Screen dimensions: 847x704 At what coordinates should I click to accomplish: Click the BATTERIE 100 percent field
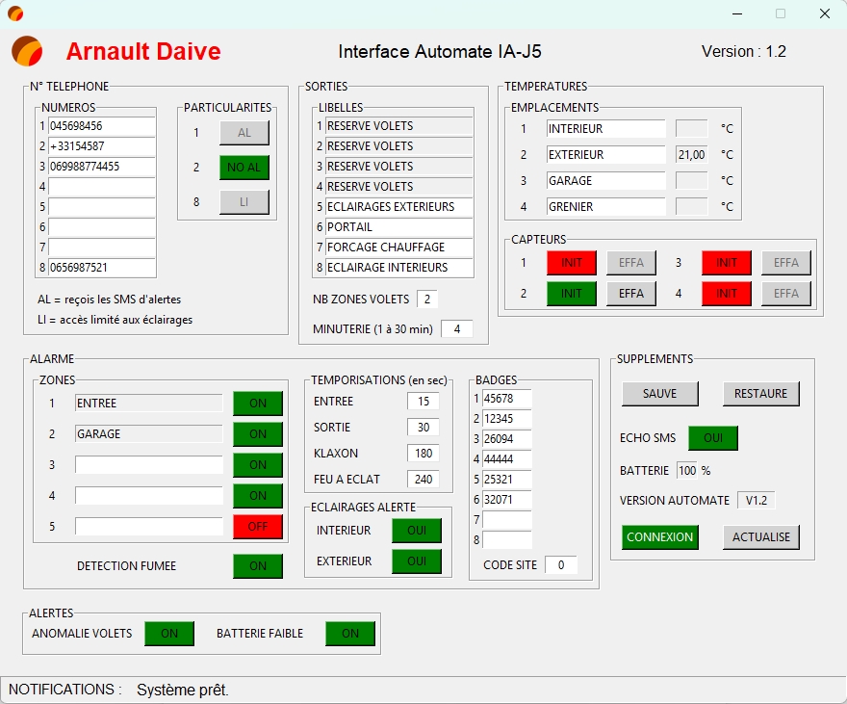687,471
